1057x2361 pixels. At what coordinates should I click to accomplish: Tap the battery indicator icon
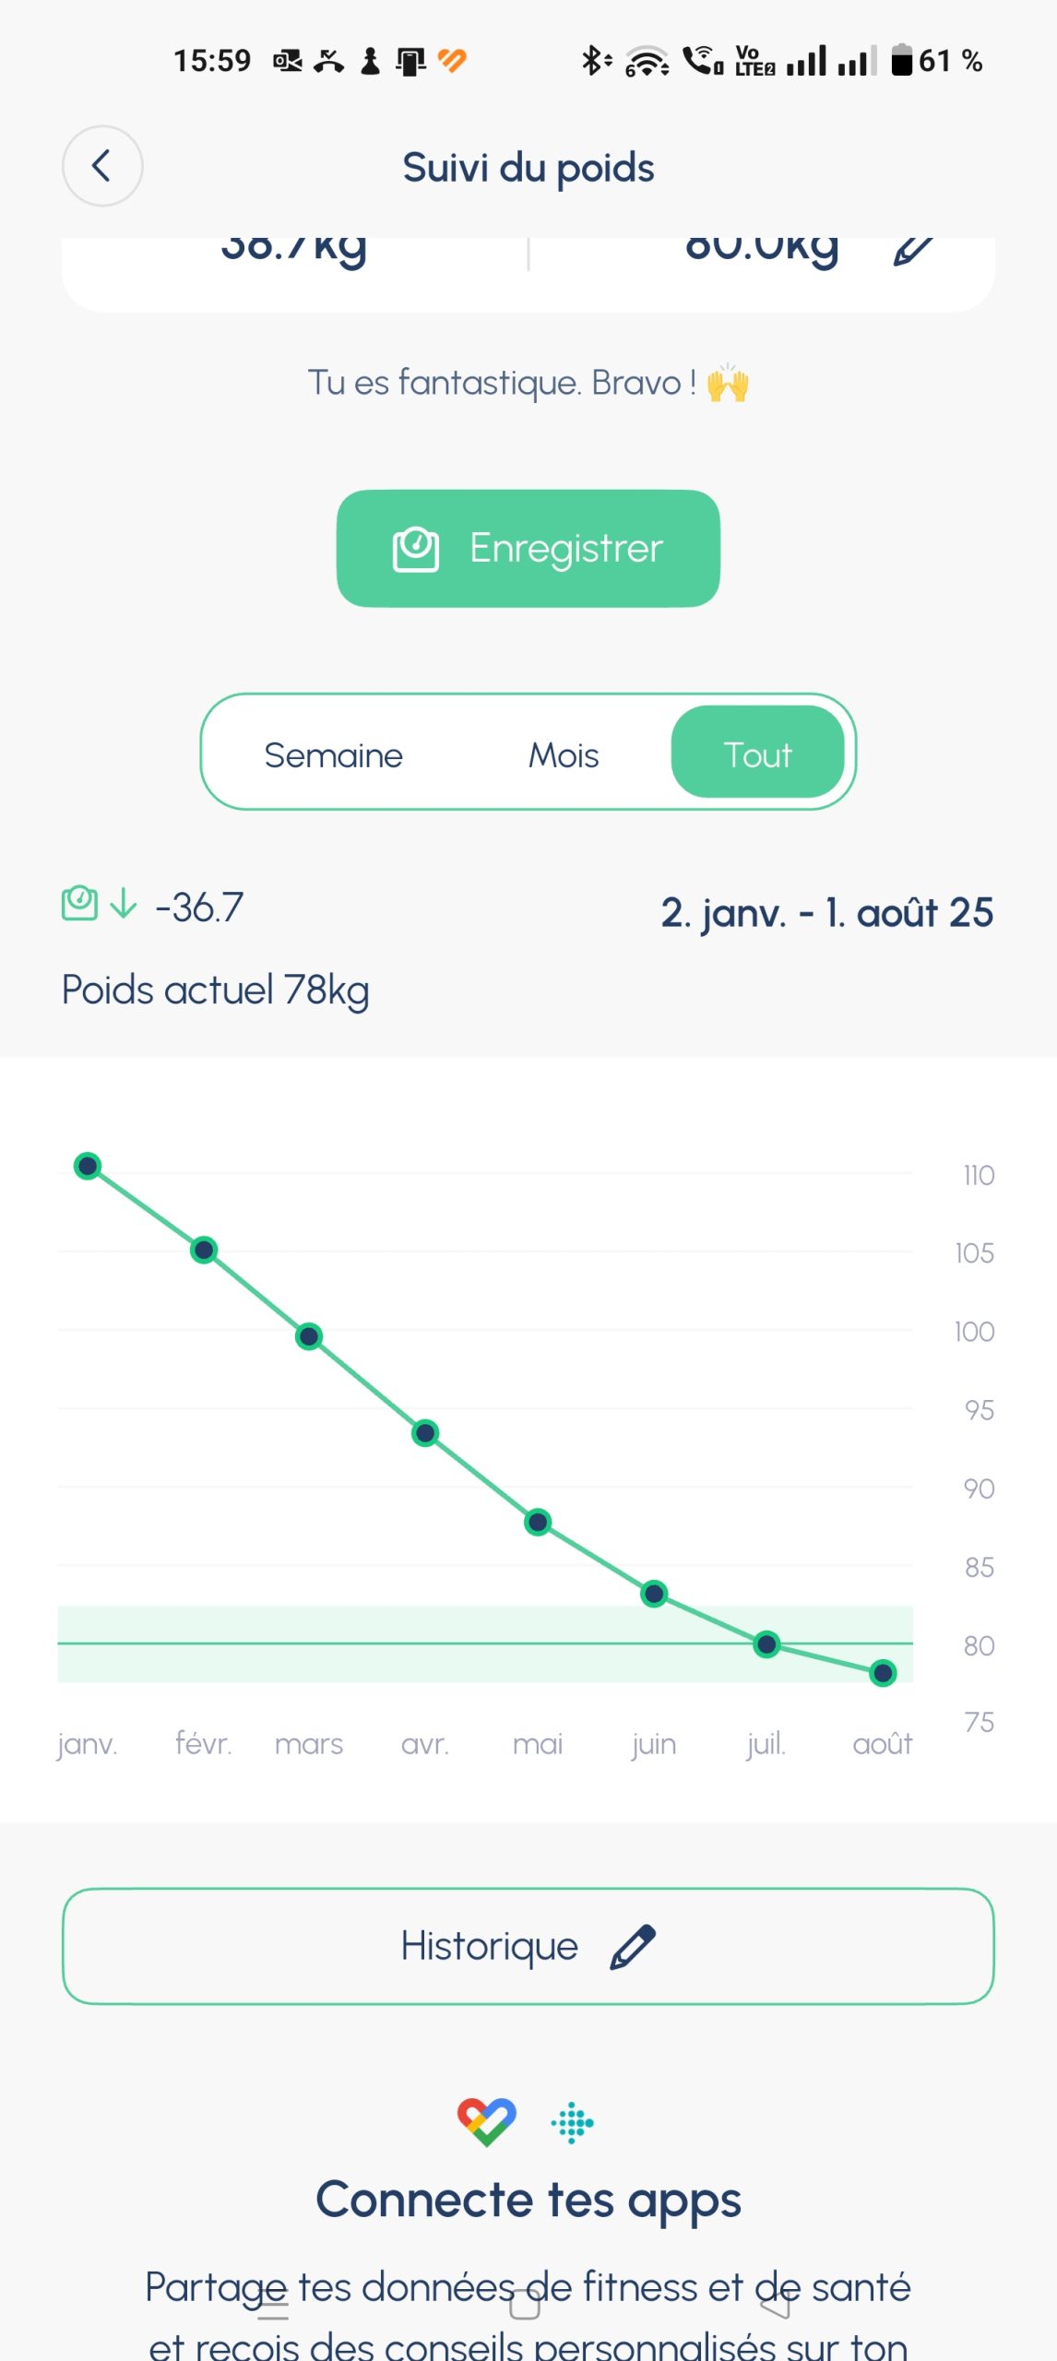[901, 60]
